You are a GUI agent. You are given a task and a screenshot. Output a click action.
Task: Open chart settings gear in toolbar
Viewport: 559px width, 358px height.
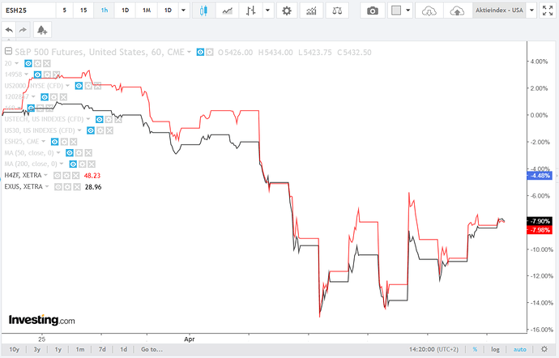(287, 11)
